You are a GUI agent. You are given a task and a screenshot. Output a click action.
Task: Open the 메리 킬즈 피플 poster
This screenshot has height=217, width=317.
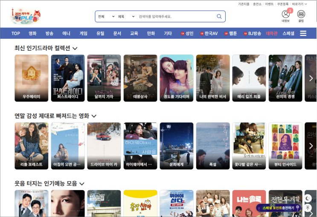point(249,78)
